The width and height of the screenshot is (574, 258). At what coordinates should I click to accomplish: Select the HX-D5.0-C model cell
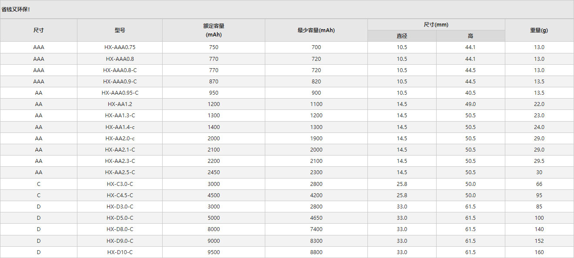(x=120, y=218)
